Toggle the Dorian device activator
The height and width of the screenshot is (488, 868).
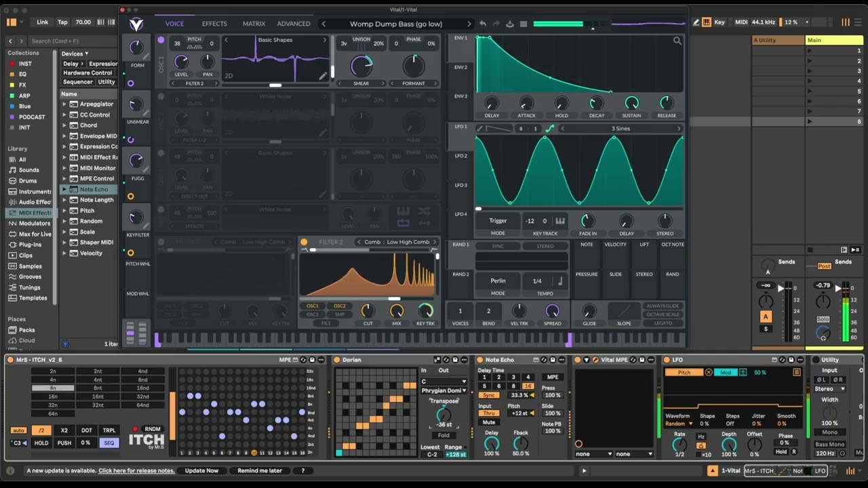338,360
